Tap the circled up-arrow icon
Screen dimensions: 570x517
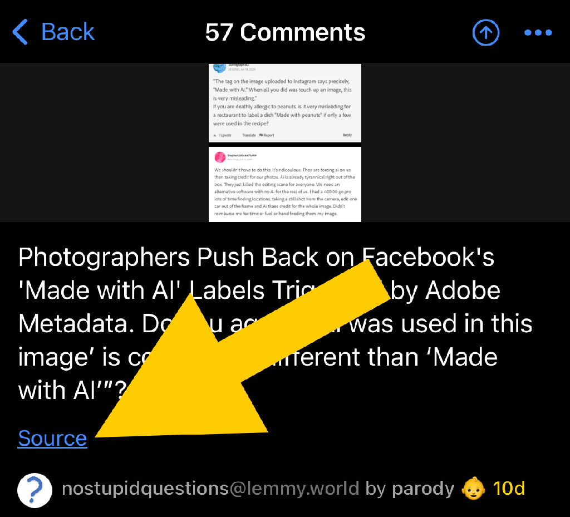click(485, 32)
